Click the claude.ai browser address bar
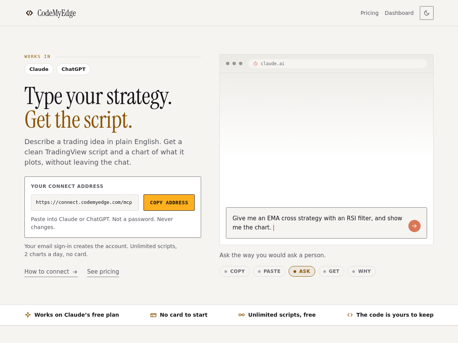This screenshot has width=458, height=343. (338, 64)
